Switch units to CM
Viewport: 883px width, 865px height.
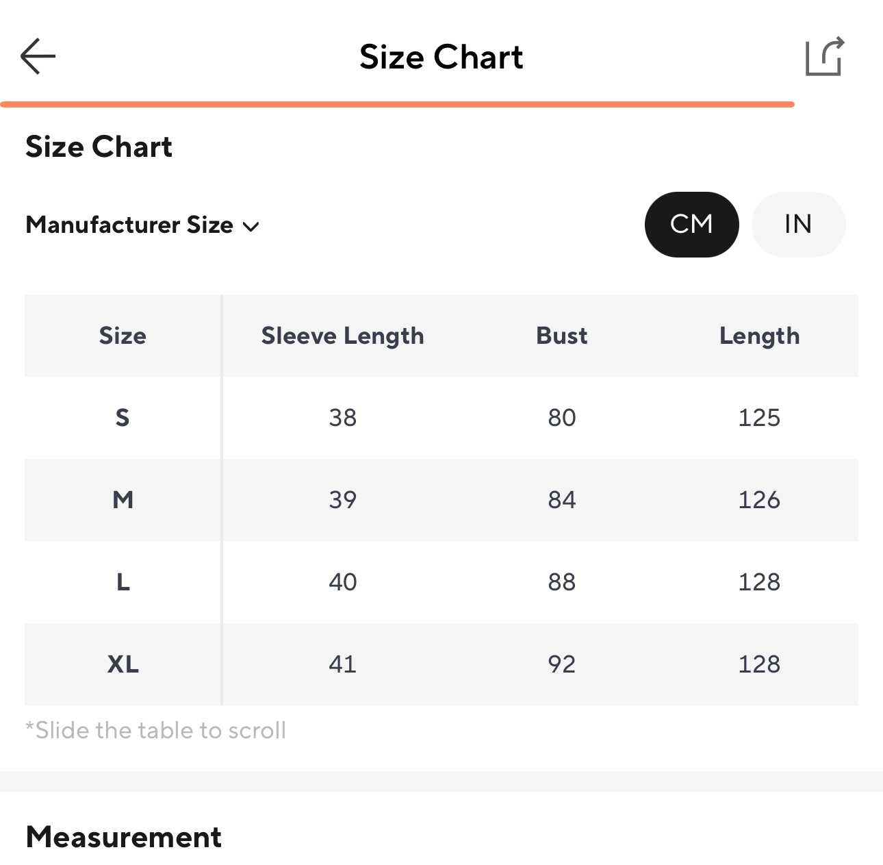coord(691,225)
